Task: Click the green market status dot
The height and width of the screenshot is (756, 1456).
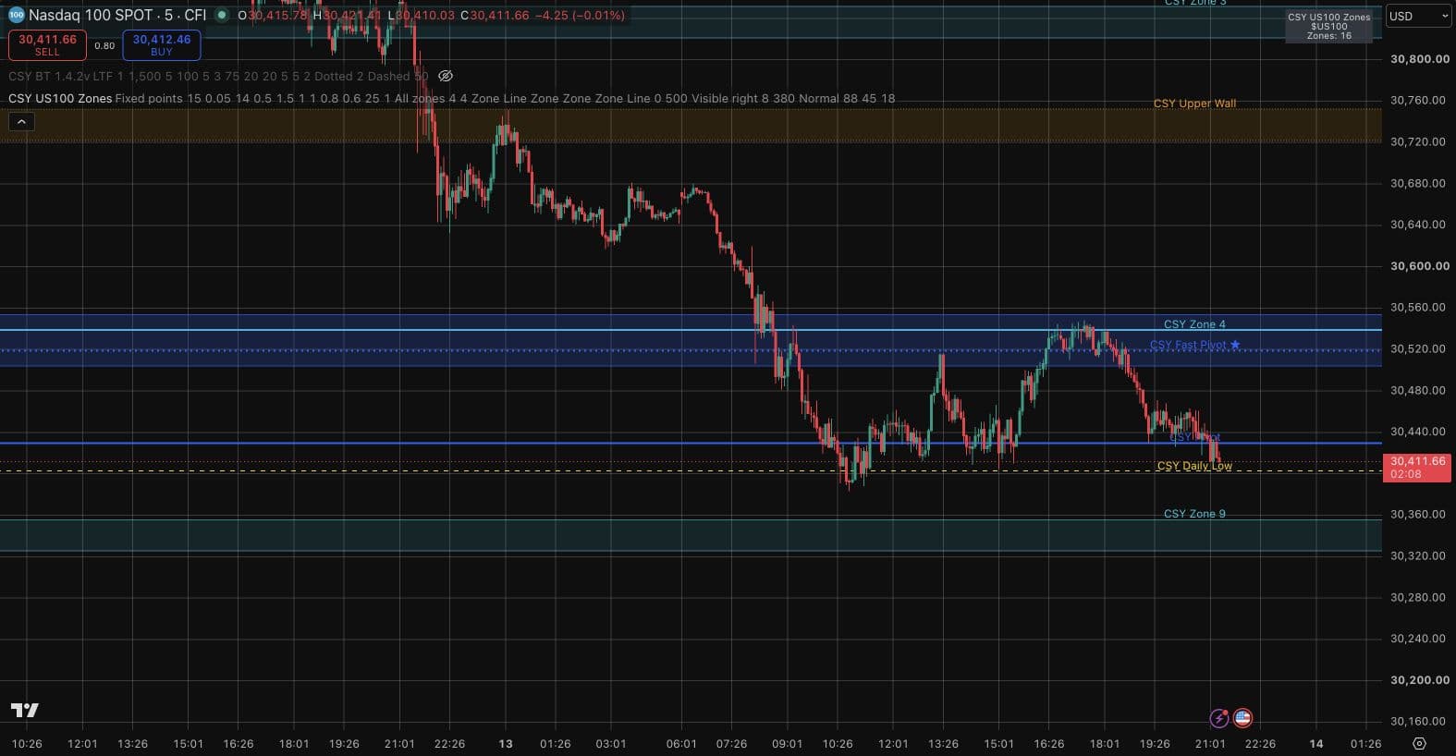Action: 221,15
